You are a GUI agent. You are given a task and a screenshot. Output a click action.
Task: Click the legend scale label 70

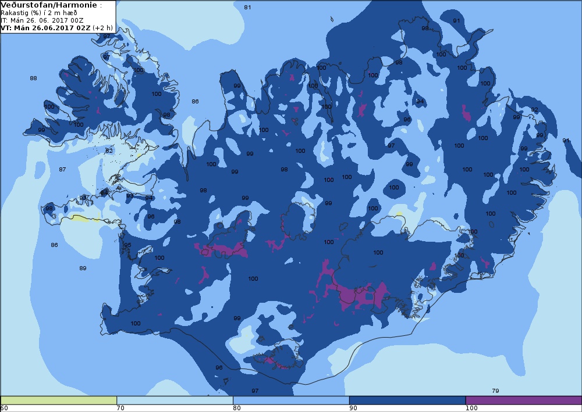[120, 409]
